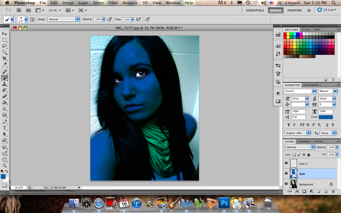Select the Lasso tool
This screenshot has width=341, height=213.
tap(5, 46)
